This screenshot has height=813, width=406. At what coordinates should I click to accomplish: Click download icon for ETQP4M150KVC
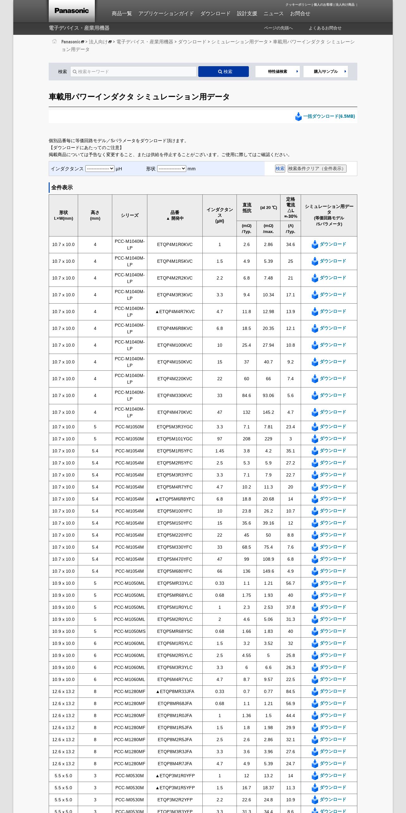pos(315,362)
